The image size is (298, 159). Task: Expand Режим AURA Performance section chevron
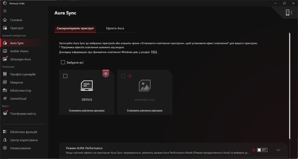(x=278, y=150)
